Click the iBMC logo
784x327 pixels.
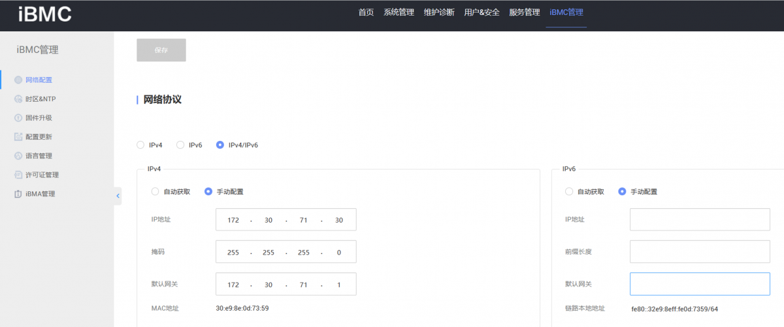pyautogui.click(x=44, y=14)
